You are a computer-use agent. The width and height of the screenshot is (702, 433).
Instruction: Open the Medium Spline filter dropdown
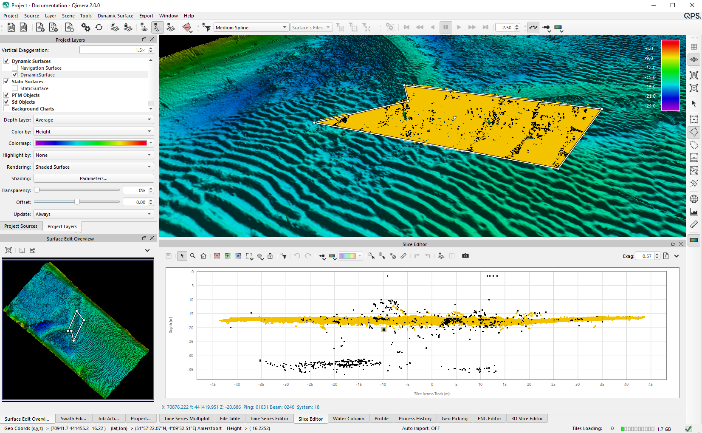click(x=251, y=28)
